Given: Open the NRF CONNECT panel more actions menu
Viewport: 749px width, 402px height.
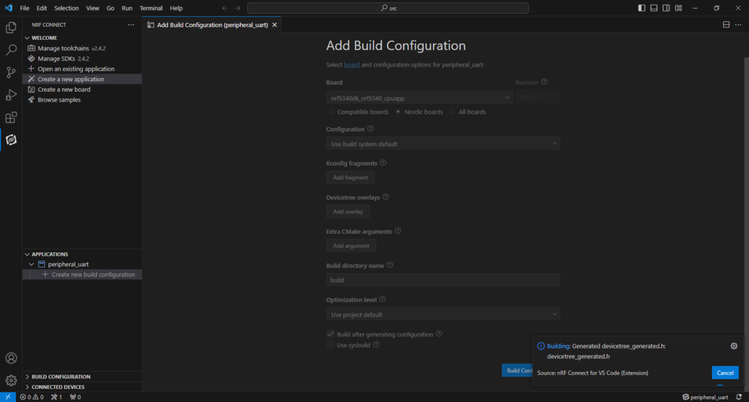Looking at the screenshot, I should [x=130, y=25].
